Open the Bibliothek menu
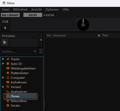The image size is (120, 111). (20, 9)
